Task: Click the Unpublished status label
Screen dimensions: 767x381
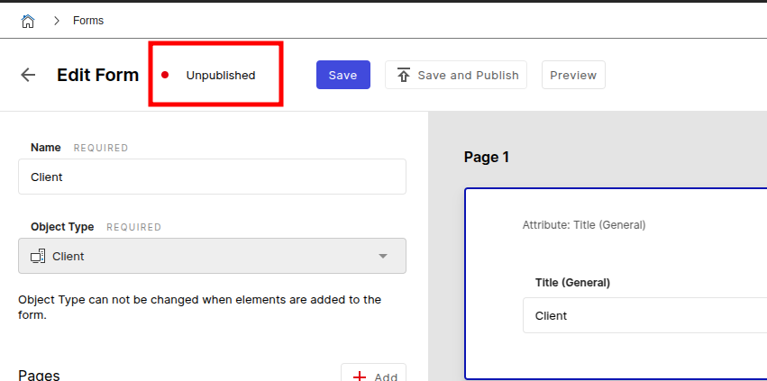Action: click(221, 76)
